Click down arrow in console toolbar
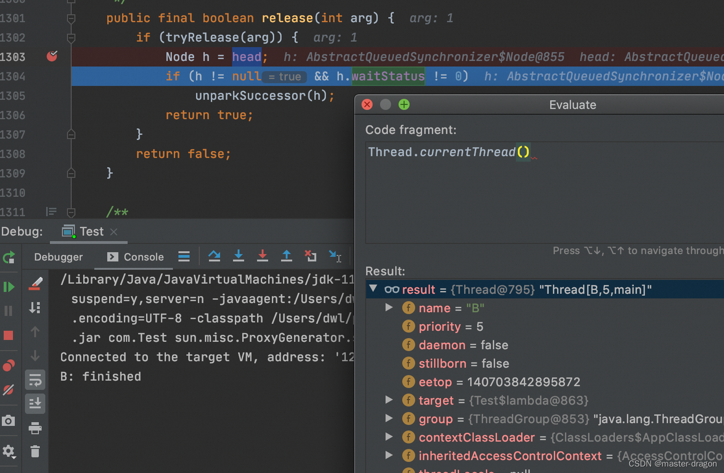 35,356
